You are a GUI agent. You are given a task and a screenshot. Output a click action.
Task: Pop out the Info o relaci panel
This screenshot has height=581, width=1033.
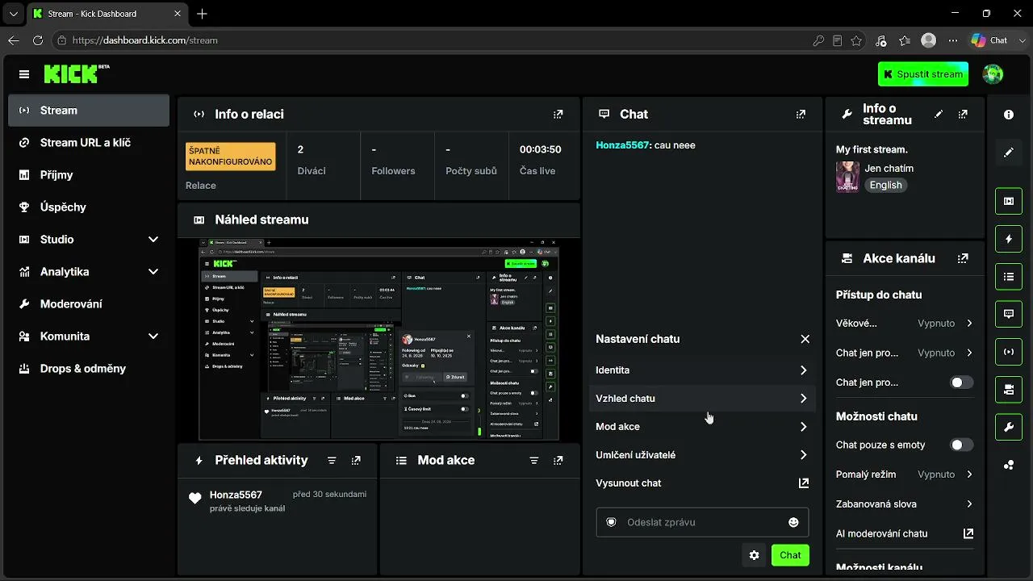point(558,115)
